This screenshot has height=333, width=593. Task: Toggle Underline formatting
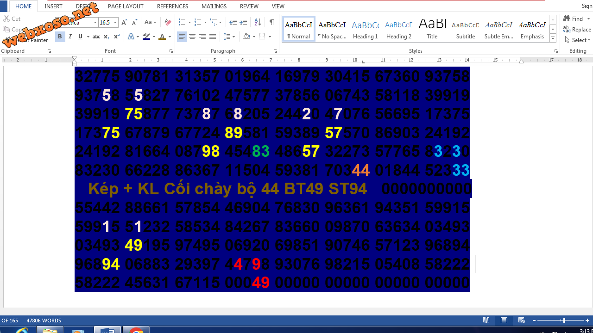[80, 37]
